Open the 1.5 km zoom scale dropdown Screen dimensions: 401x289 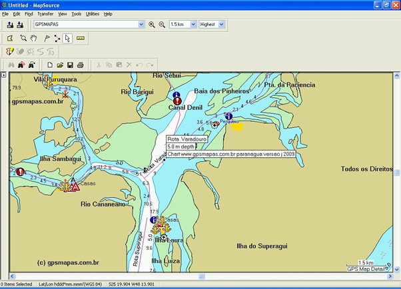(x=193, y=25)
